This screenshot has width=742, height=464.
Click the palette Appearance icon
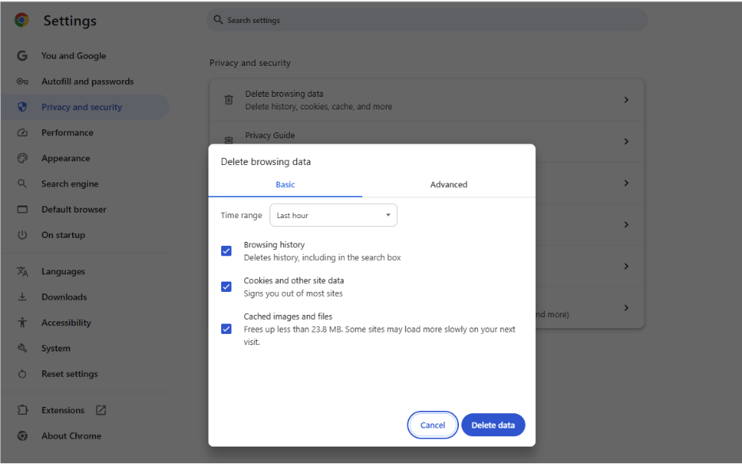(22, 158)
